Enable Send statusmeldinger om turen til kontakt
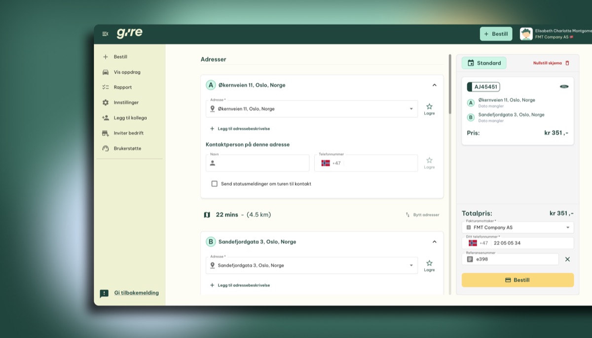592x338 pixels. point(215,184)
